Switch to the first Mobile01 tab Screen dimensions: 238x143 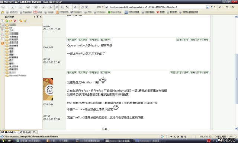(10, 132)
